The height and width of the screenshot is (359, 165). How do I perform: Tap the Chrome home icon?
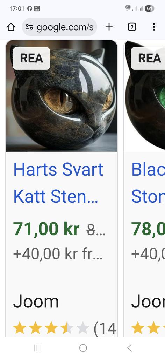tap(11, 27)
